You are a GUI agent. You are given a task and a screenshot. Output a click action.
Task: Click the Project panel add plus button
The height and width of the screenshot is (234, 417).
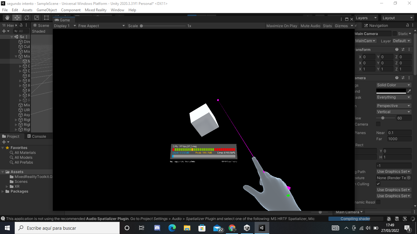(x=4, y=142)
